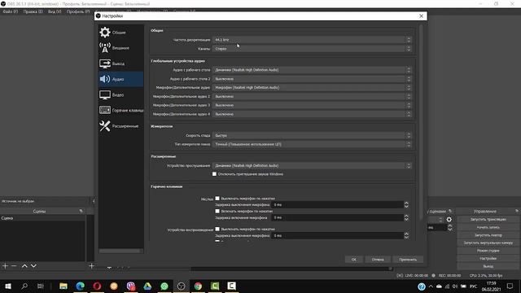Open Микрофон/Дополнительное аудио 3 dropdown
Viewport: 521px width, 293px height.
point(312,105)
